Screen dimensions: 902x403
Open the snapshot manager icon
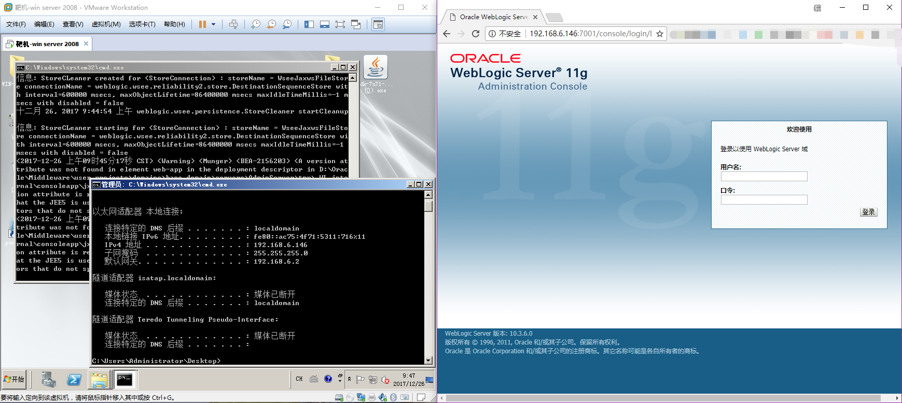coord(287,24)
